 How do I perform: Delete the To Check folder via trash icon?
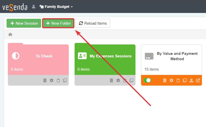click(x=45, y=80)
